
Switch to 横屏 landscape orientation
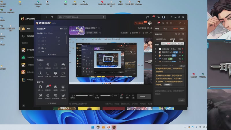pos(61,29)
